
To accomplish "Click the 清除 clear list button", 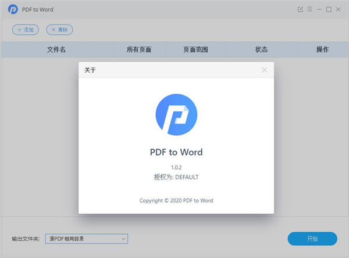I will (59, 30).
